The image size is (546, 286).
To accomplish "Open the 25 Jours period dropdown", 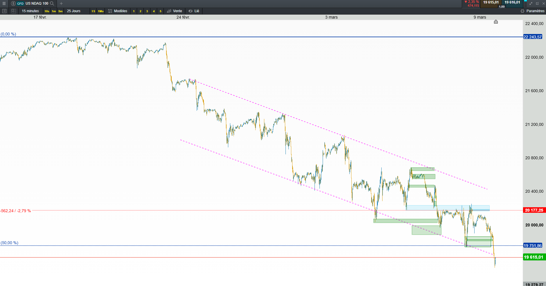I will [74, 11].
